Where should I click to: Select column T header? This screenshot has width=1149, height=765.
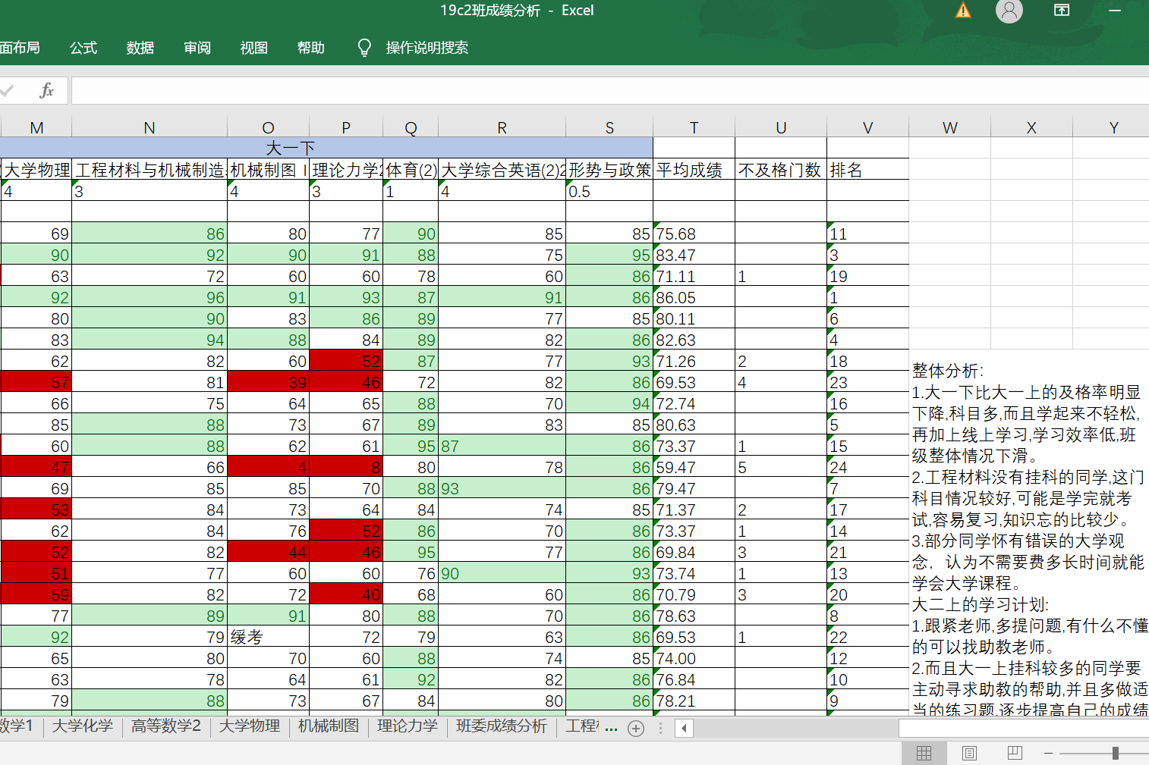(694, 127)
